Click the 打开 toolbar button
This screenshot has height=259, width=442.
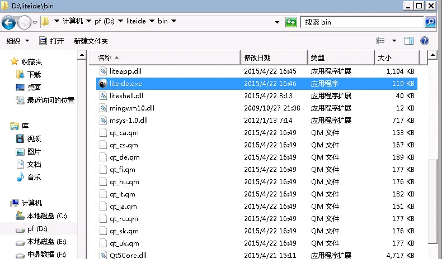(51, 41)
